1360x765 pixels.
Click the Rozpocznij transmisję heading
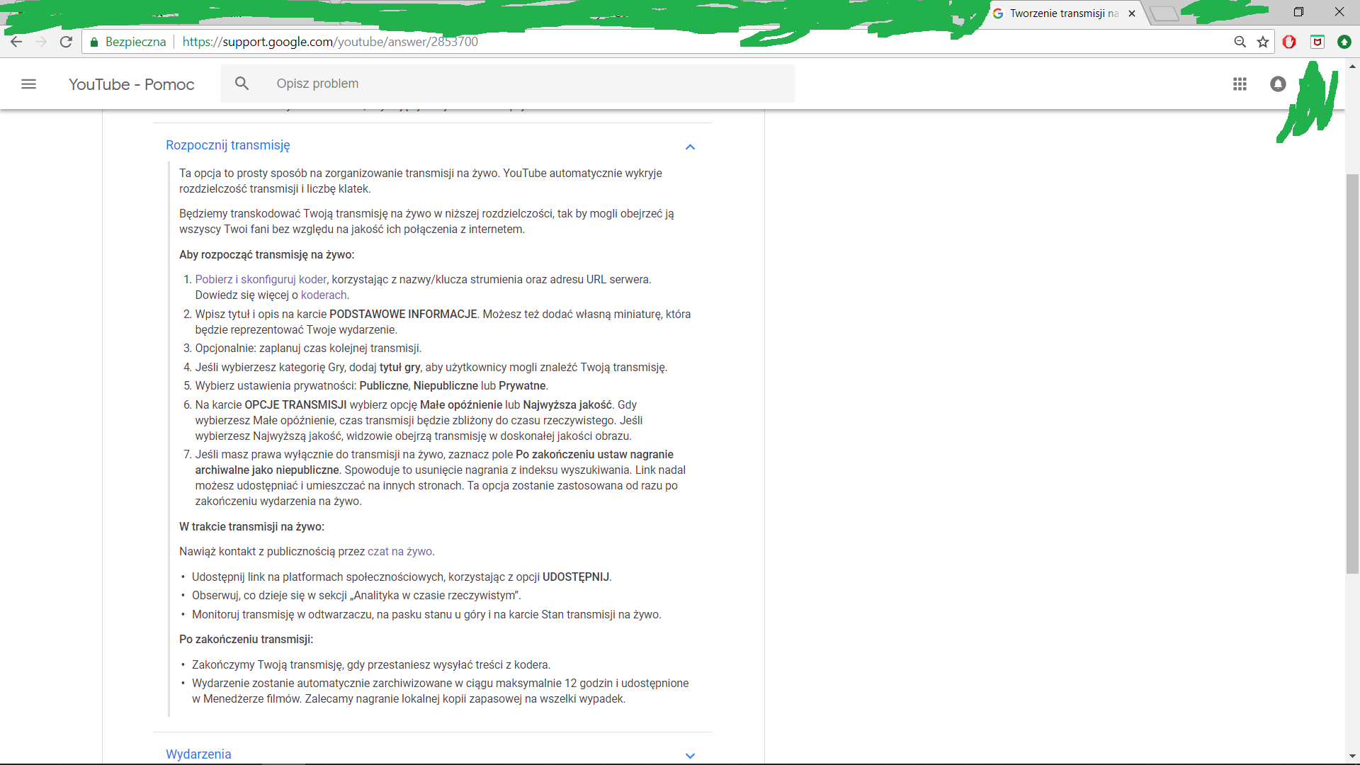pos(227,145)
